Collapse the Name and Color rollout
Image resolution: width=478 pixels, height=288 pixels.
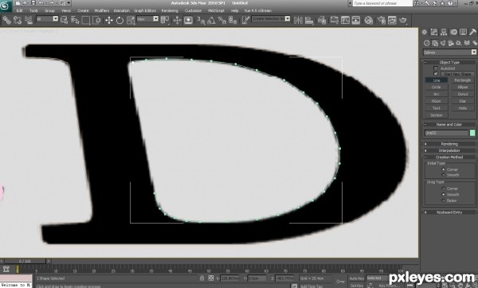[449, 124]
